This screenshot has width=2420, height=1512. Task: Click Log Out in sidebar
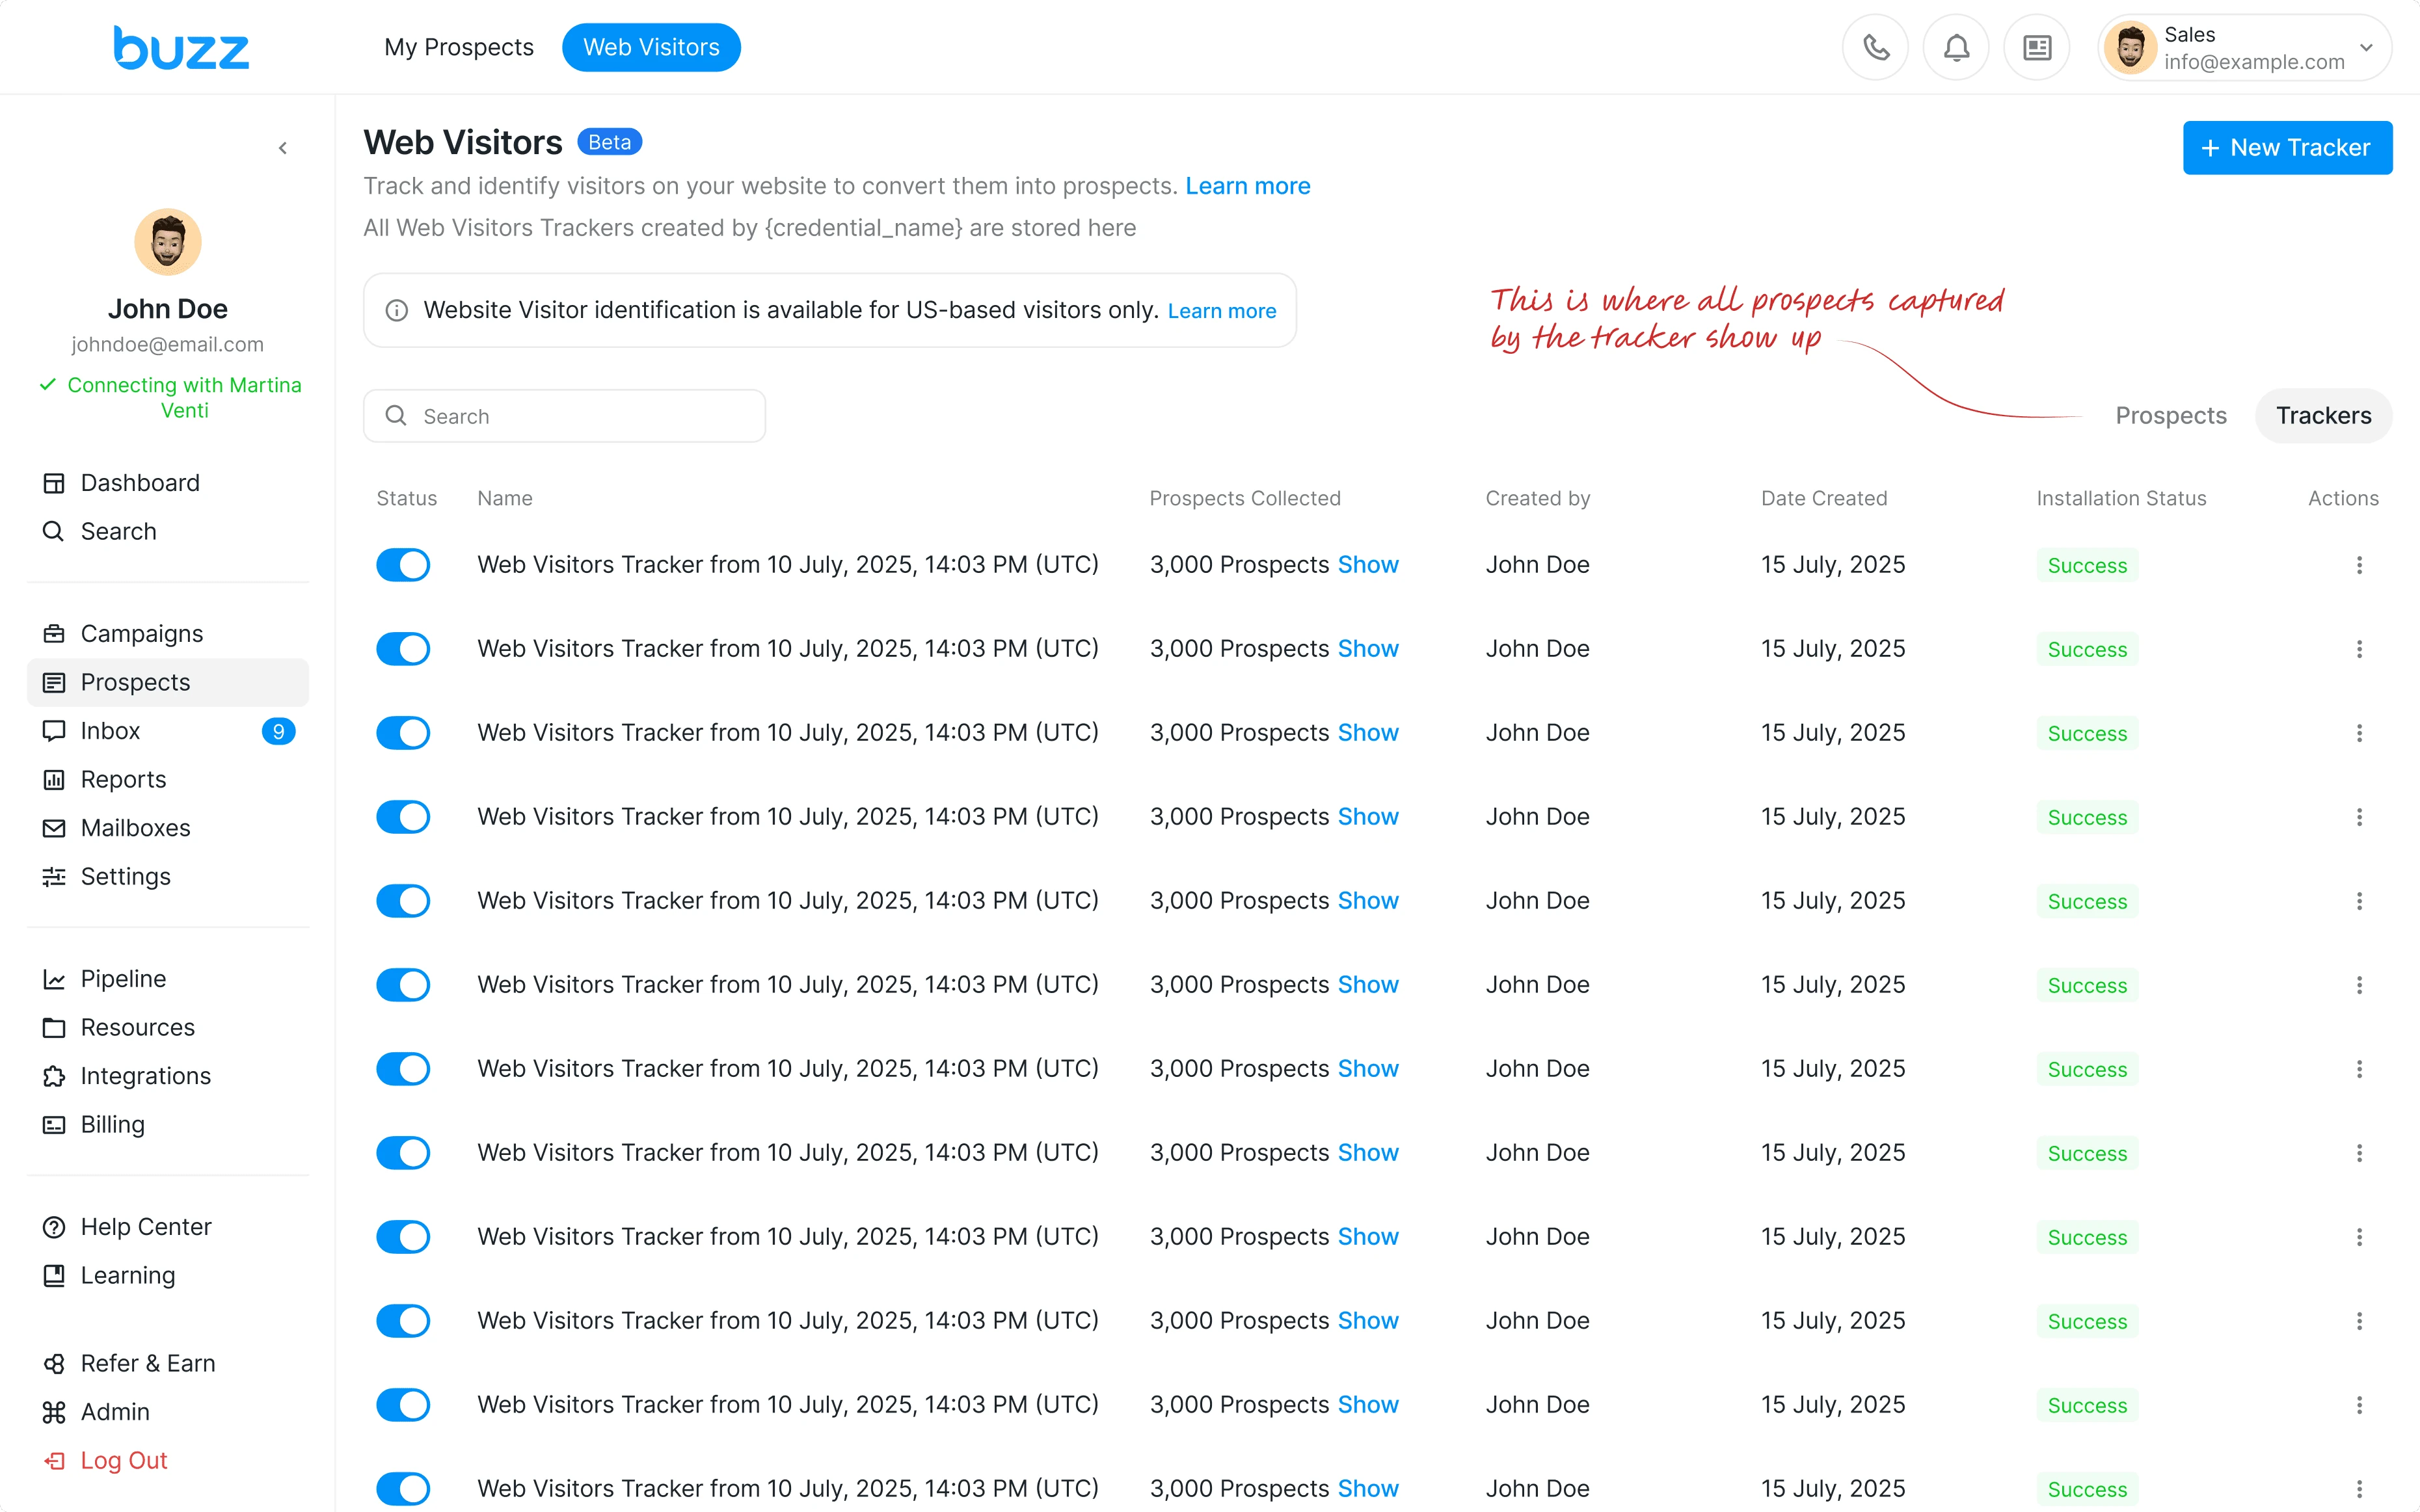tap(168, 1460)
